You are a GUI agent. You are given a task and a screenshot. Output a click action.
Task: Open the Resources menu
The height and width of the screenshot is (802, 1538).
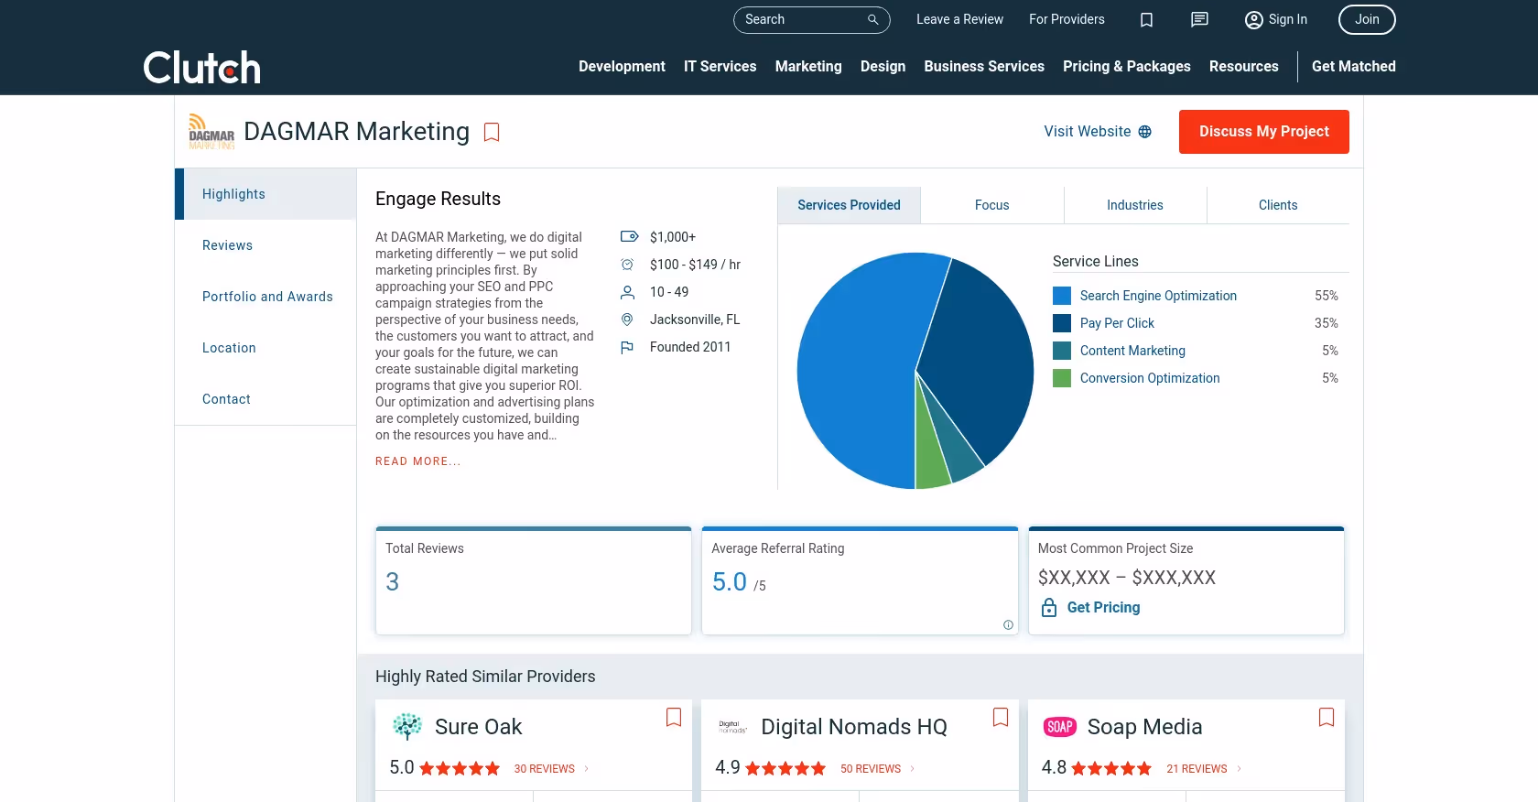pyautogui.click(x=1244, y=67)
